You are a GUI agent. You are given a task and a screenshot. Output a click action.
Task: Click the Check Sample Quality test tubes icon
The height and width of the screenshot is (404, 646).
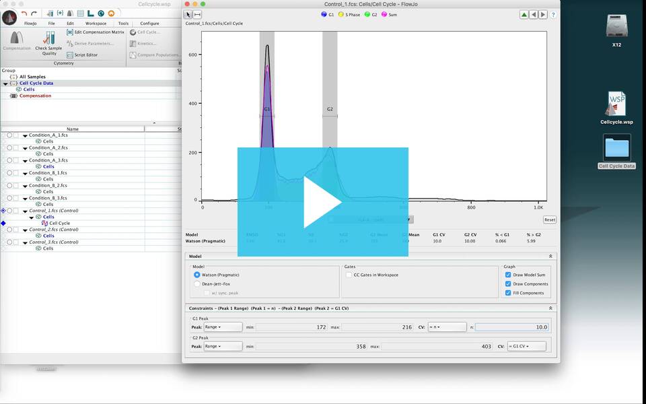[49, 38]
